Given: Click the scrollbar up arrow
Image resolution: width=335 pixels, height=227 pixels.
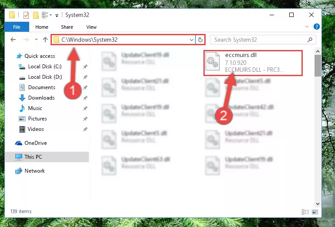Looking at the screenshot, I should coord(318,51).
